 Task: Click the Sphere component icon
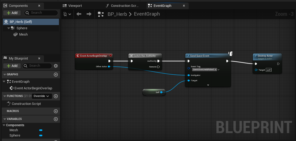(x=13, y=28)
